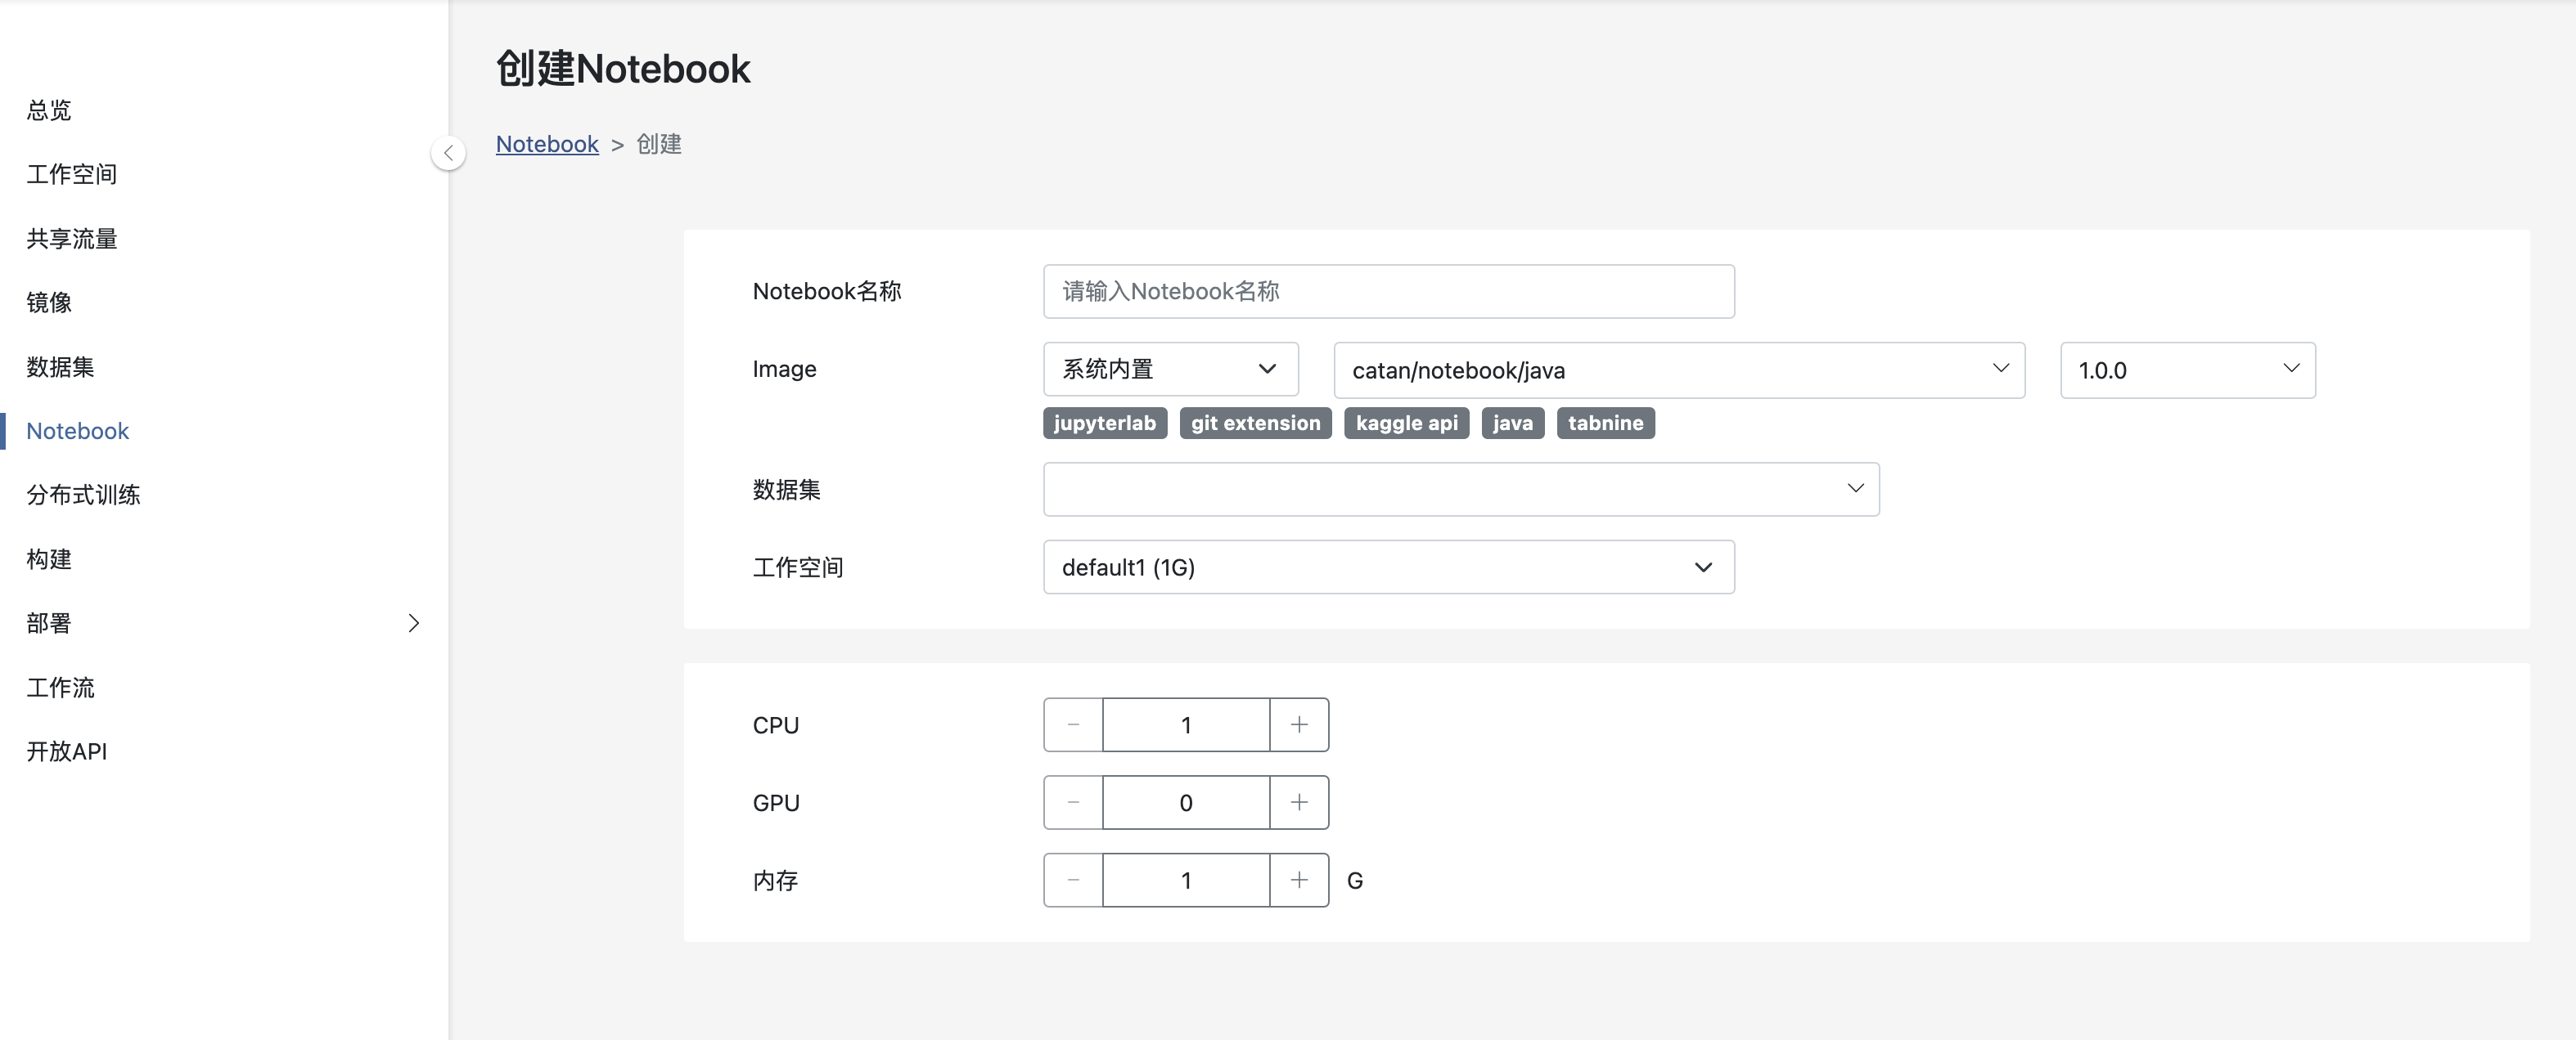Increase the 内存 value with the plus button
Viewport: 2576px width, 1040px height.
pyautogui.click(x=1298, y=880)
